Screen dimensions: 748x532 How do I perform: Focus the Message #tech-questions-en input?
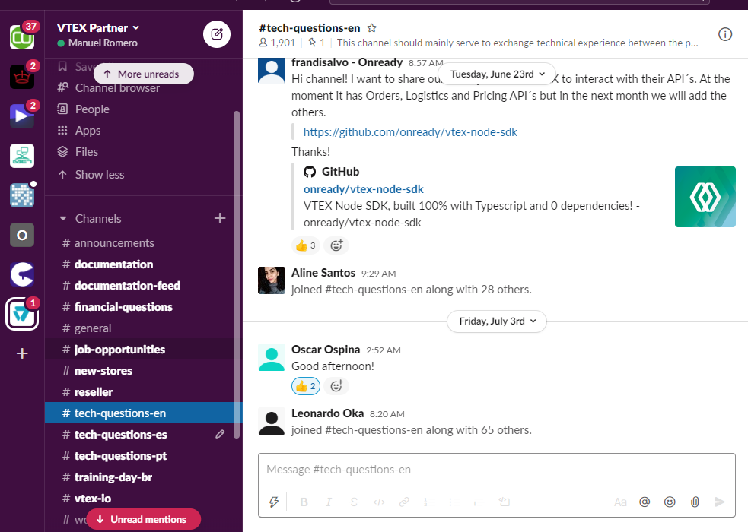pyautogui.click(x=497, y=470)
